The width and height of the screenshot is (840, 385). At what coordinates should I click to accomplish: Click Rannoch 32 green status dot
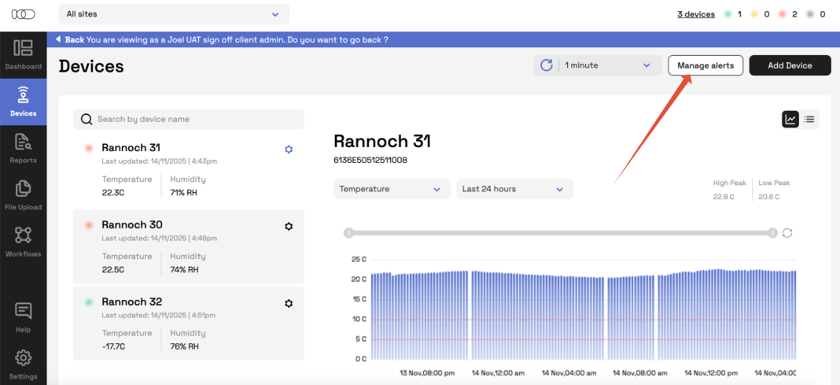point(89,303)
